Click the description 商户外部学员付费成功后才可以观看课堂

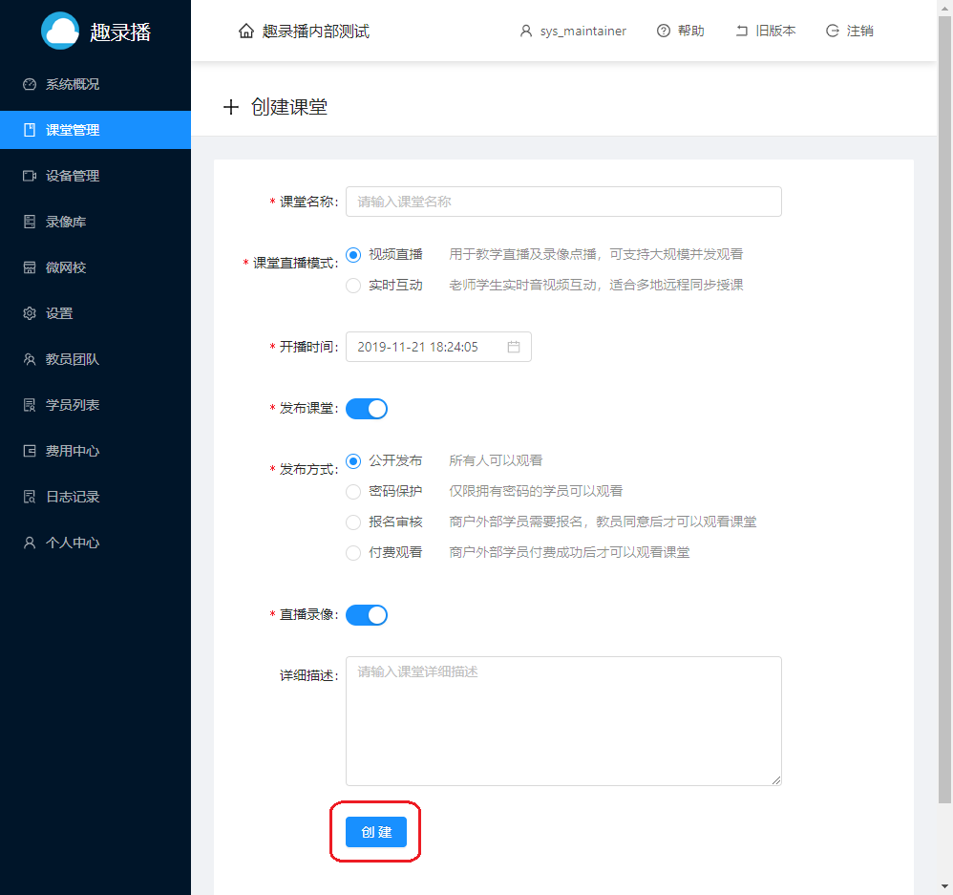click(569, 553)
